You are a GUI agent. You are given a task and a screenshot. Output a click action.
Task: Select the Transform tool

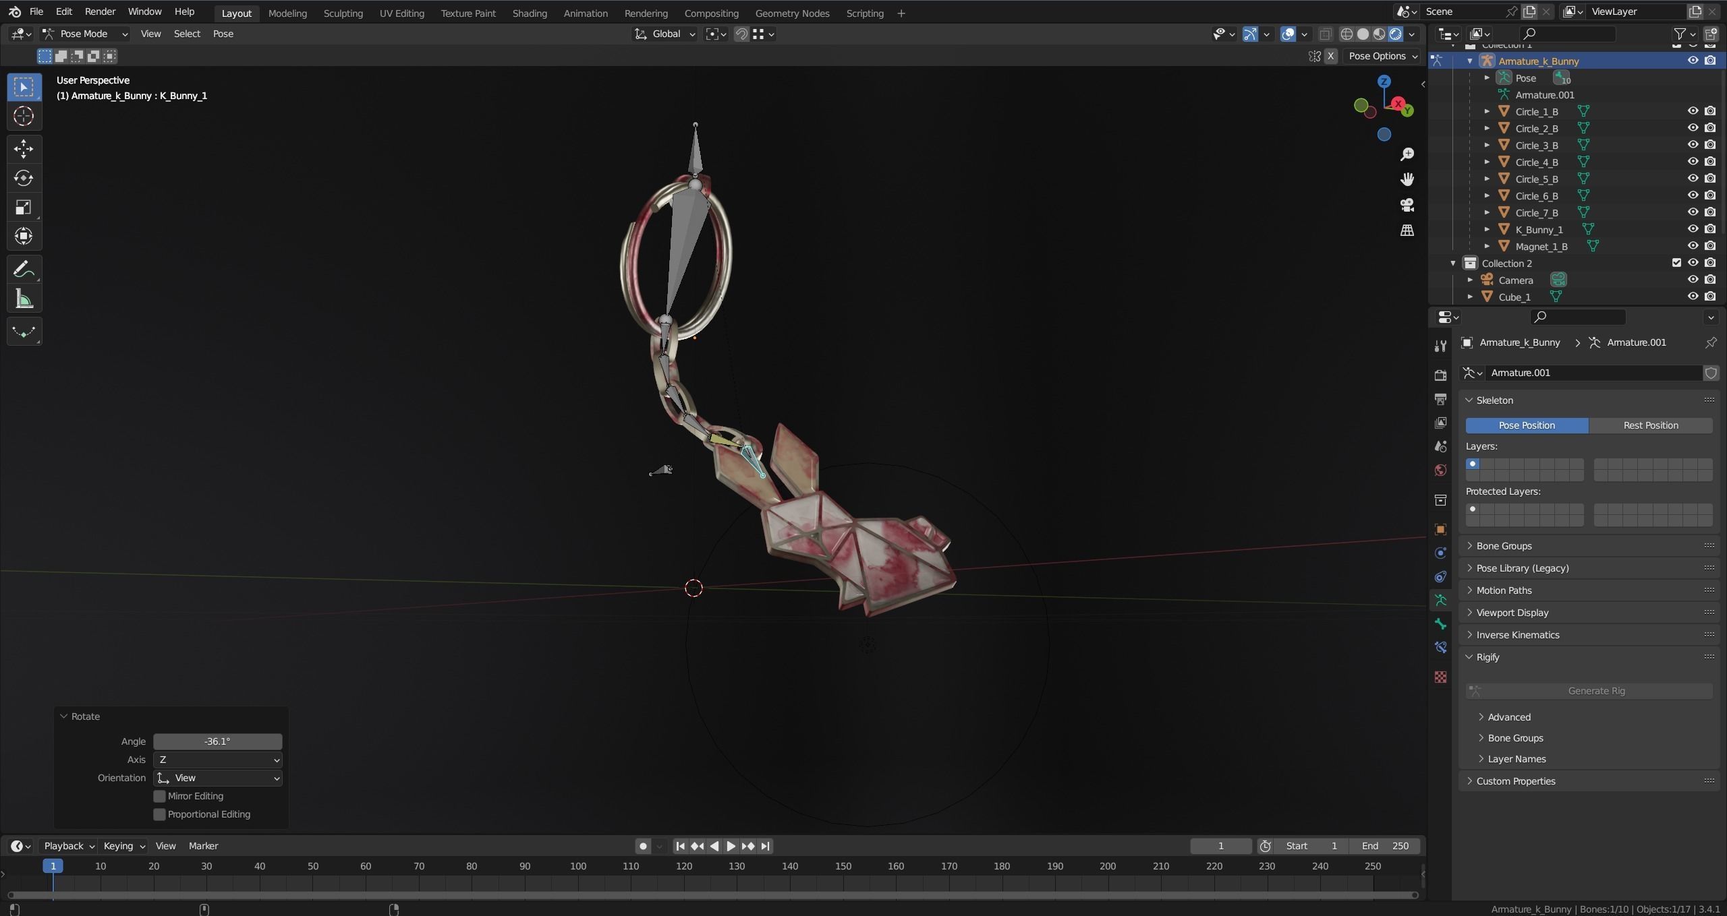[x=24, y=236]
